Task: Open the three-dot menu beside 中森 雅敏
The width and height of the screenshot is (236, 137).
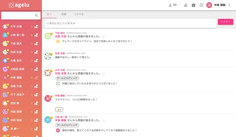Action: coord(230,5)
